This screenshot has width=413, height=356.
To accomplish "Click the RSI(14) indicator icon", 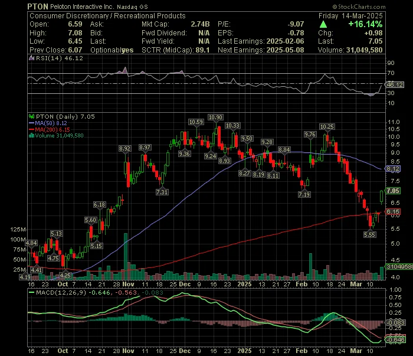I will pyautogui.click(x=31, y=58).
